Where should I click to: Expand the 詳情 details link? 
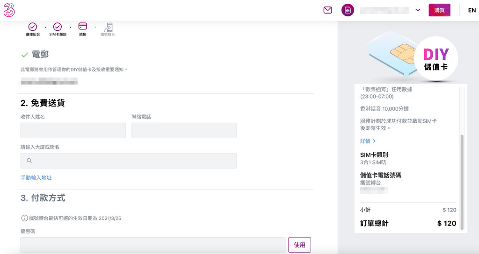[368, 141]
